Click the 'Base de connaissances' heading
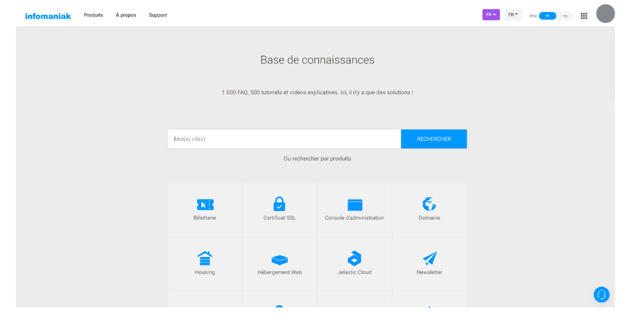631x315 pixels. pos(318,60)
